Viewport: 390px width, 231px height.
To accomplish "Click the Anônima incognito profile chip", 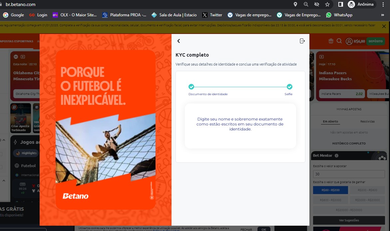I will pyautogui.click(x=361, y=4).
